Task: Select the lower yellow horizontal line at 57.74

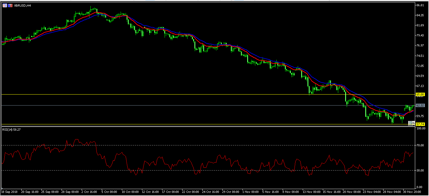Action: [188, 124]
